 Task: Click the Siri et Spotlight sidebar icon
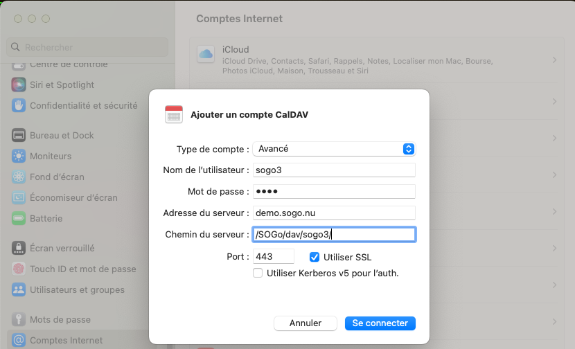(x=19, y=84)
